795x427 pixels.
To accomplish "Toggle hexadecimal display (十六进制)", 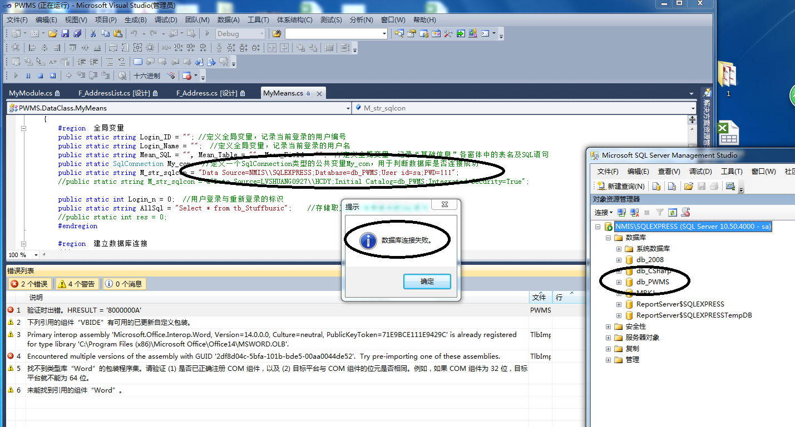I will pos(147,76).
